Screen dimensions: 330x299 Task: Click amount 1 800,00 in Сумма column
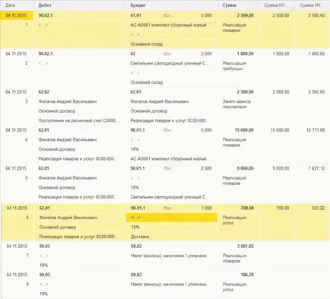tap(245, 54)
